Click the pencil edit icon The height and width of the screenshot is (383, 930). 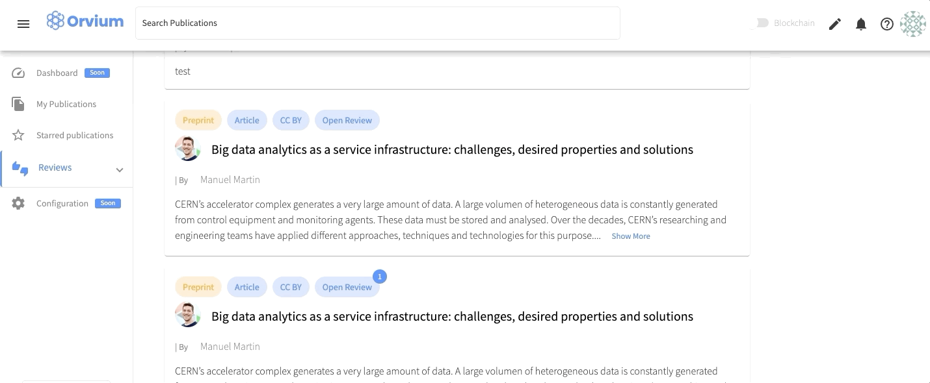(x=835, y=24)
